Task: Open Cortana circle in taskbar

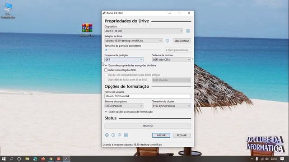Action: pyautogui.click(x=19, y=159)
